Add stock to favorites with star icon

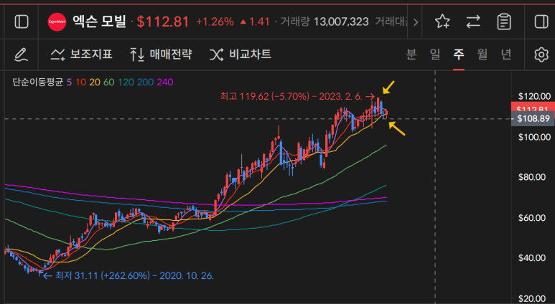click(x=442, y=22)
